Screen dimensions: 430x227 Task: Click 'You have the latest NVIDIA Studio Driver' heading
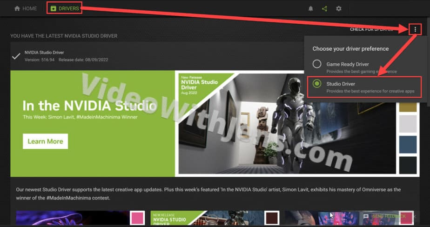click(64, 36)
